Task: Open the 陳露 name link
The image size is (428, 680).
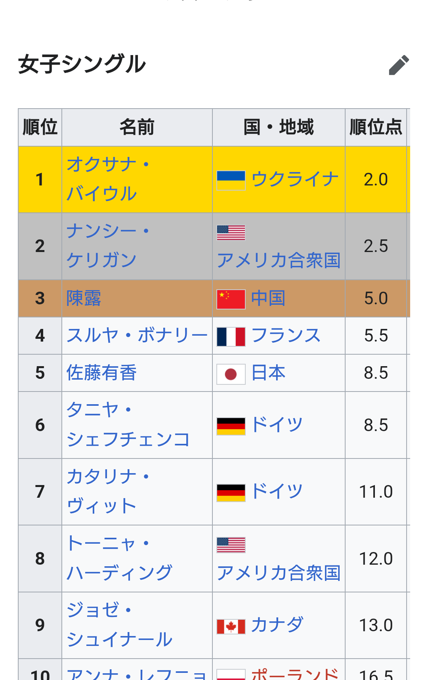Action: point(84,298)
